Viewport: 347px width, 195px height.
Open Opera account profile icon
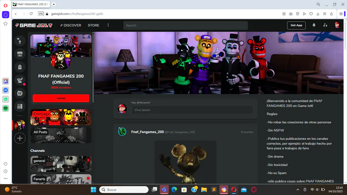[331, 14]
